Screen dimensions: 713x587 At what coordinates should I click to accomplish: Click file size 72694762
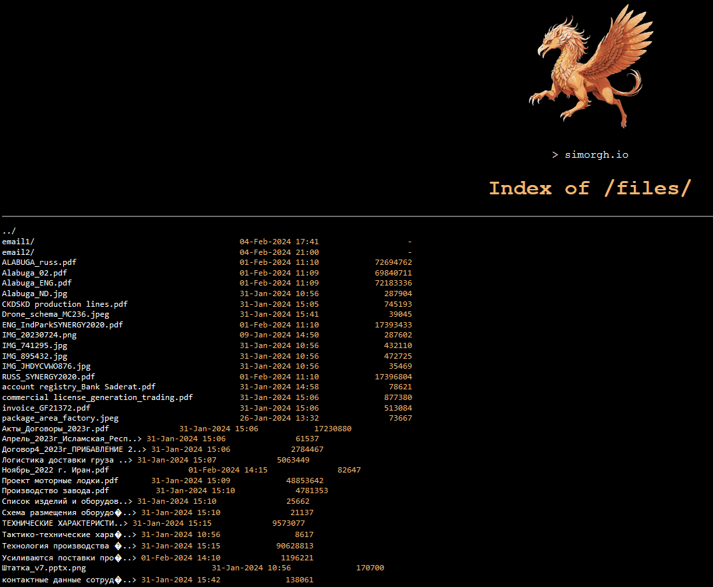coord(393,262)
